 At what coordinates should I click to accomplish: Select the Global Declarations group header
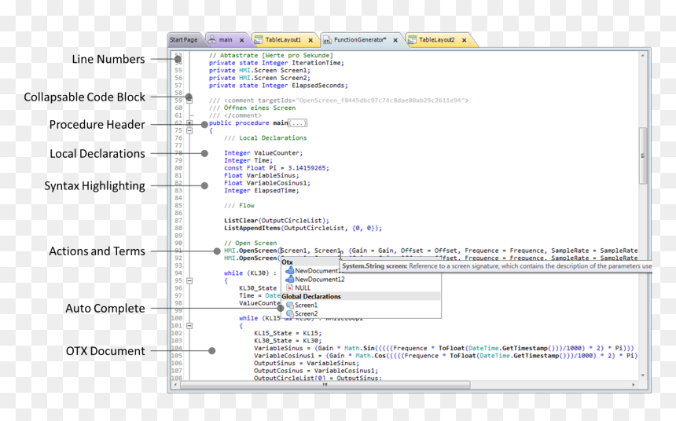click(x=361, y=296)
